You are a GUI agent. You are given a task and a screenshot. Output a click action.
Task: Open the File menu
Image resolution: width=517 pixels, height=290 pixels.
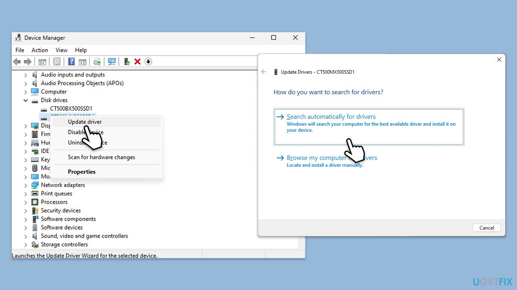(20, 50)
